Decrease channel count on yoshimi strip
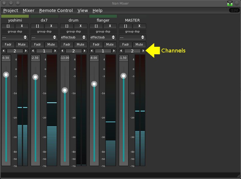The image size is (241, 179). tap(4, 51)
